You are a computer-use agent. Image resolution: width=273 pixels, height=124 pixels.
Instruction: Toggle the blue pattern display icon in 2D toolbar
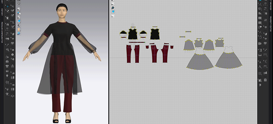click(113, 12)
